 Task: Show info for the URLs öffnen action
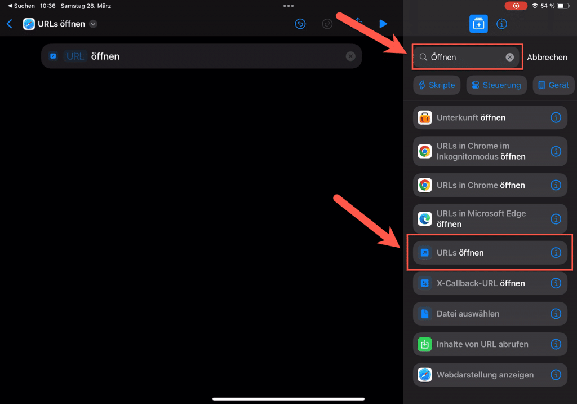pyautogui.click(x=556, y=253)
